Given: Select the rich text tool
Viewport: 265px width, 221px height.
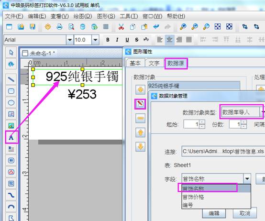Looking at the screenshot, I should [x=11, y=149].
